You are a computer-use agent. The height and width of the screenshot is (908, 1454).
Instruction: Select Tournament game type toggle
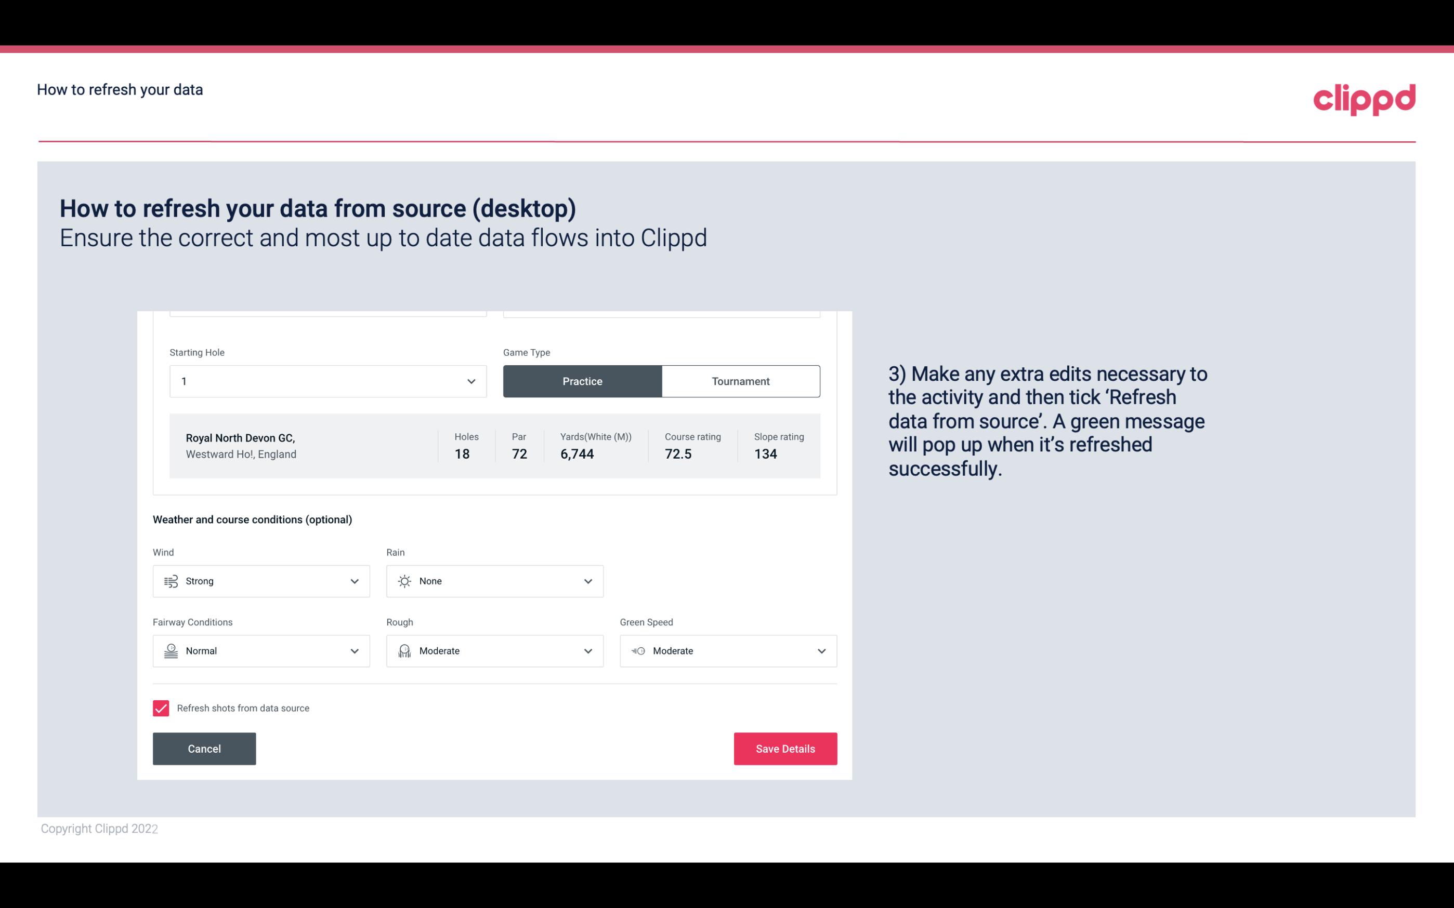tap(740, 381)
